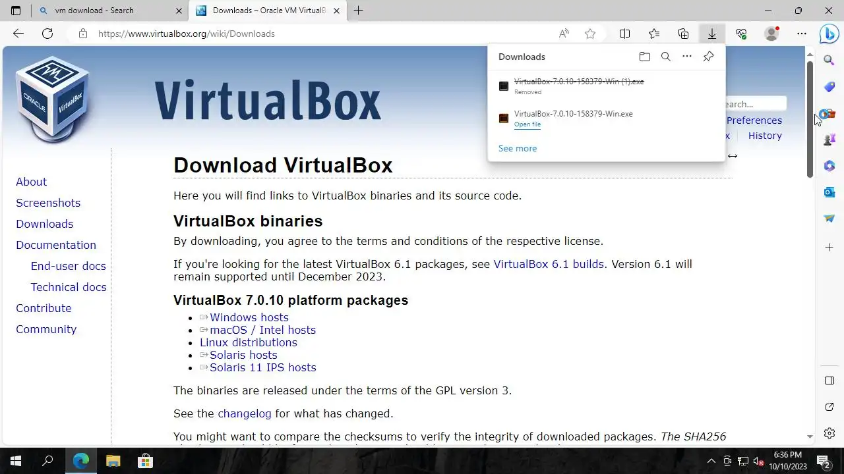Image resolution: width=844 pixels, height=474 pixels.
Task: Open About in the left navigation
Action: coord(32,182)
